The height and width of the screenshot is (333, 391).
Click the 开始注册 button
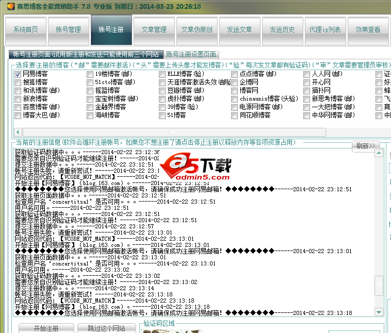tap(46, 328)
